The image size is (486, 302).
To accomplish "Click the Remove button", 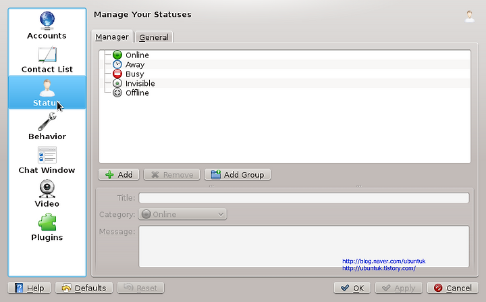I will click(x=171, y=175).
